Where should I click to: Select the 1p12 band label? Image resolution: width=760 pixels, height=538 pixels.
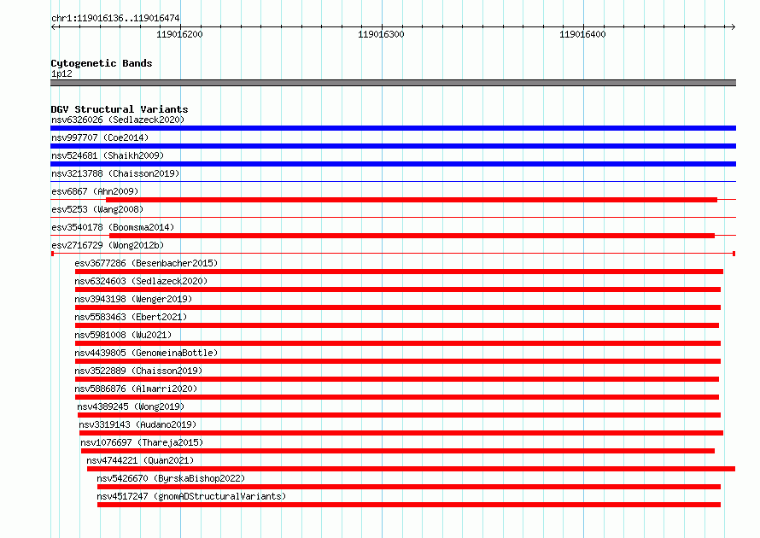(x=61, y=73)
